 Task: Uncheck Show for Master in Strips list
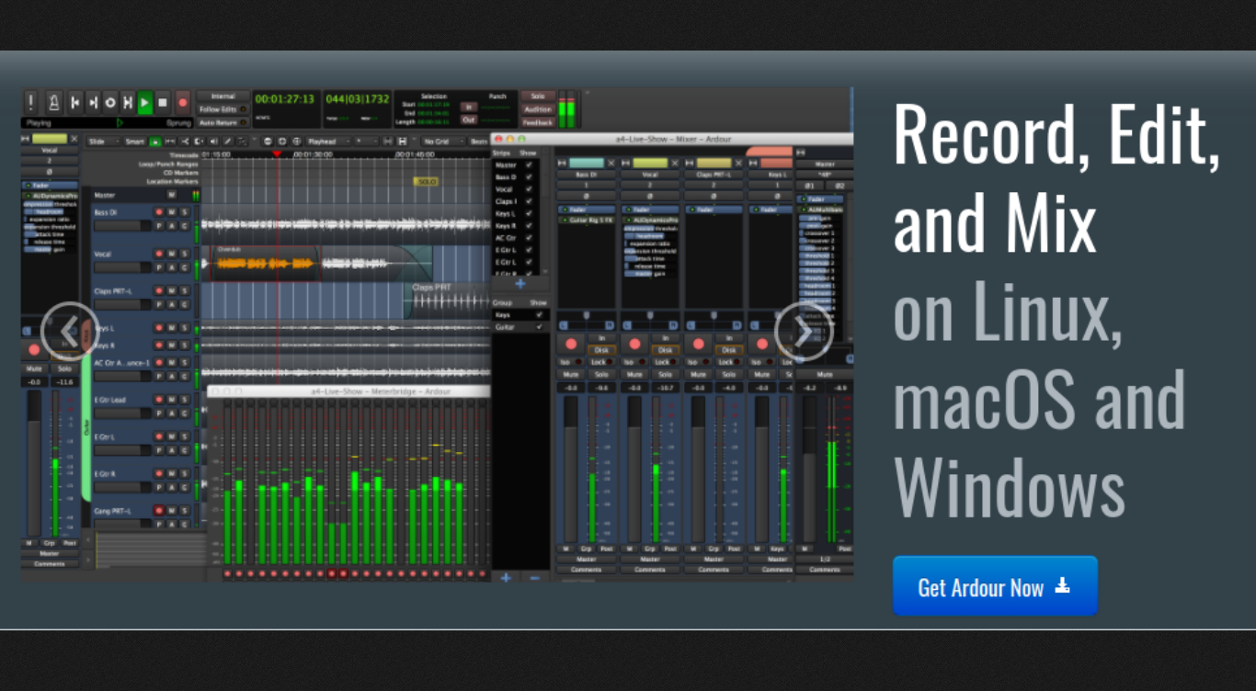click(x=529, y=164)
